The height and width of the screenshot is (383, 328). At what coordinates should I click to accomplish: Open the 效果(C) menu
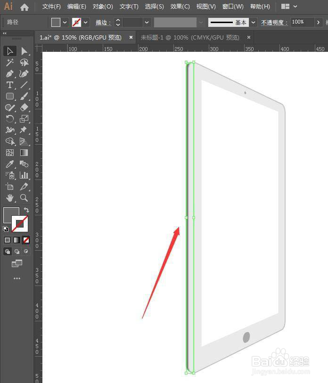tap(180, 7)
